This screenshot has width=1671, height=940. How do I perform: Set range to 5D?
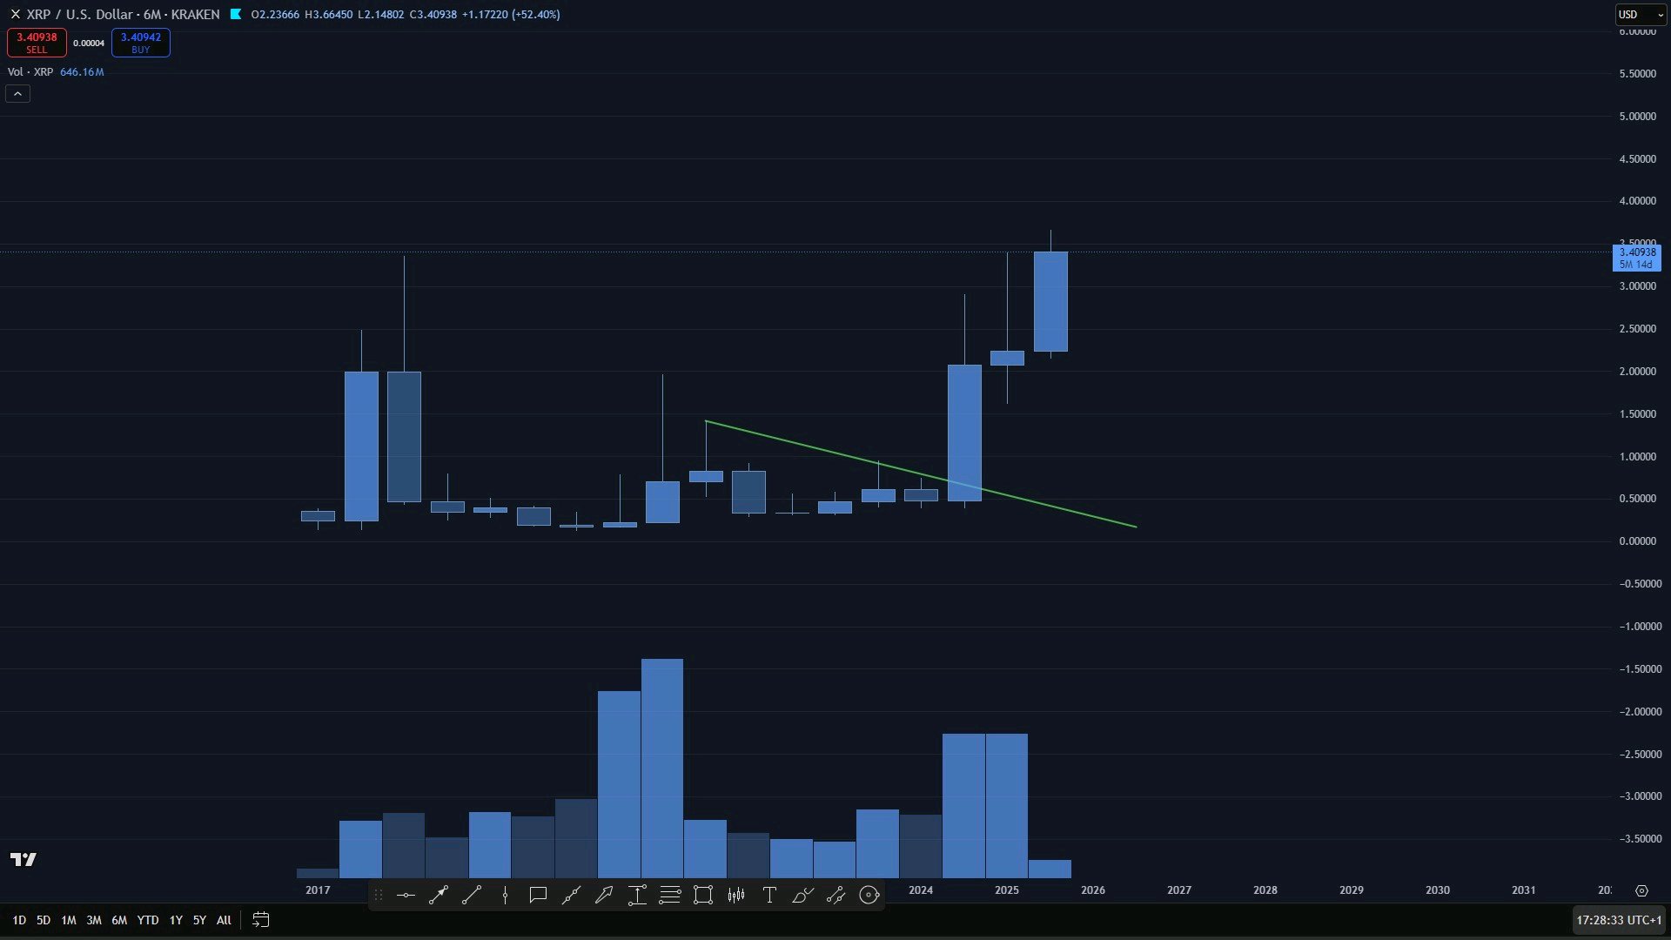44,920
